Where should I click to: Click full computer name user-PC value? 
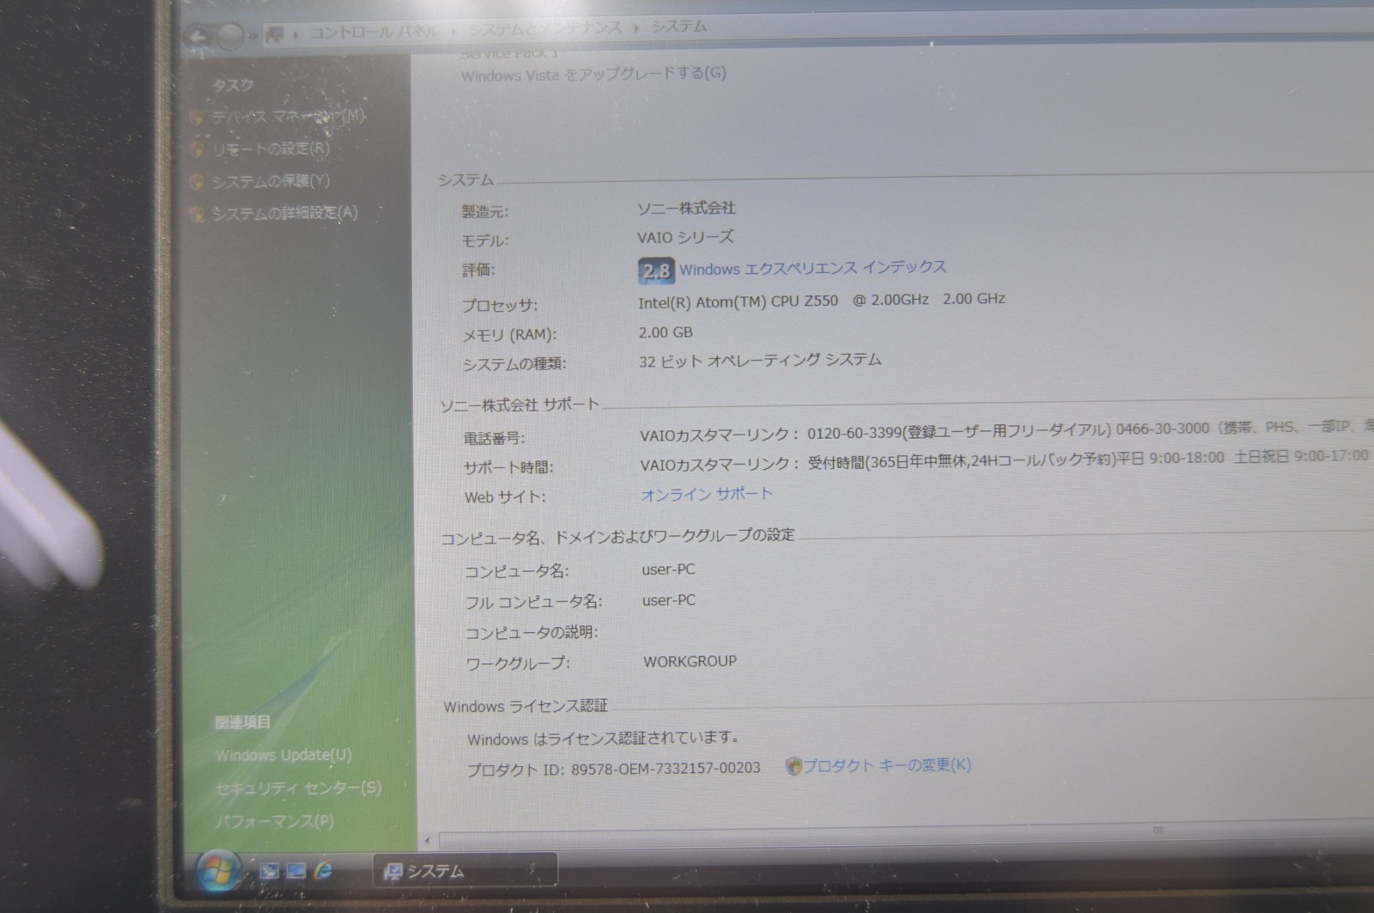(x=669, y=600)
